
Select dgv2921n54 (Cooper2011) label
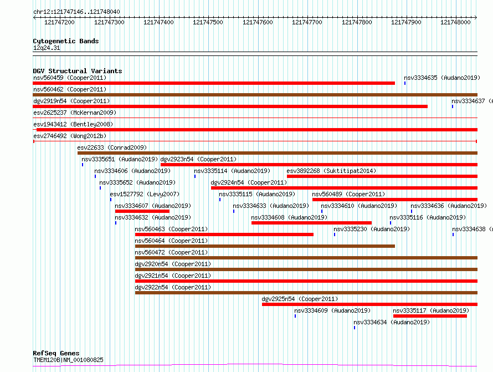[173, 276]
